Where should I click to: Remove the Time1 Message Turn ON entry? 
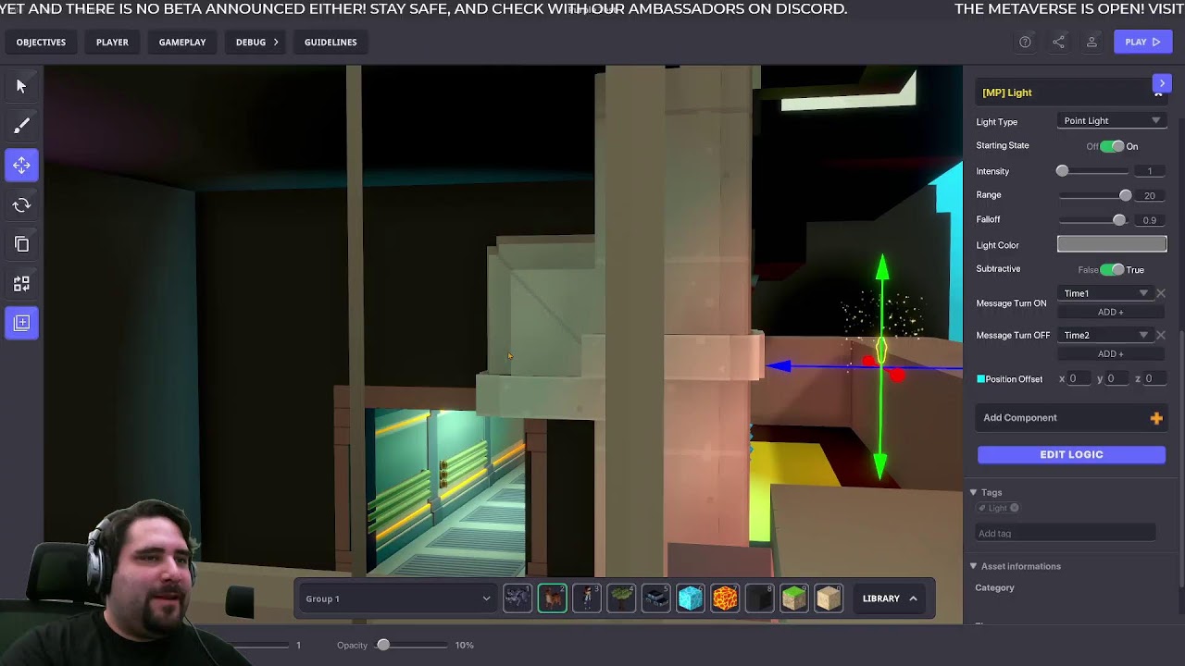[1160, 293]
